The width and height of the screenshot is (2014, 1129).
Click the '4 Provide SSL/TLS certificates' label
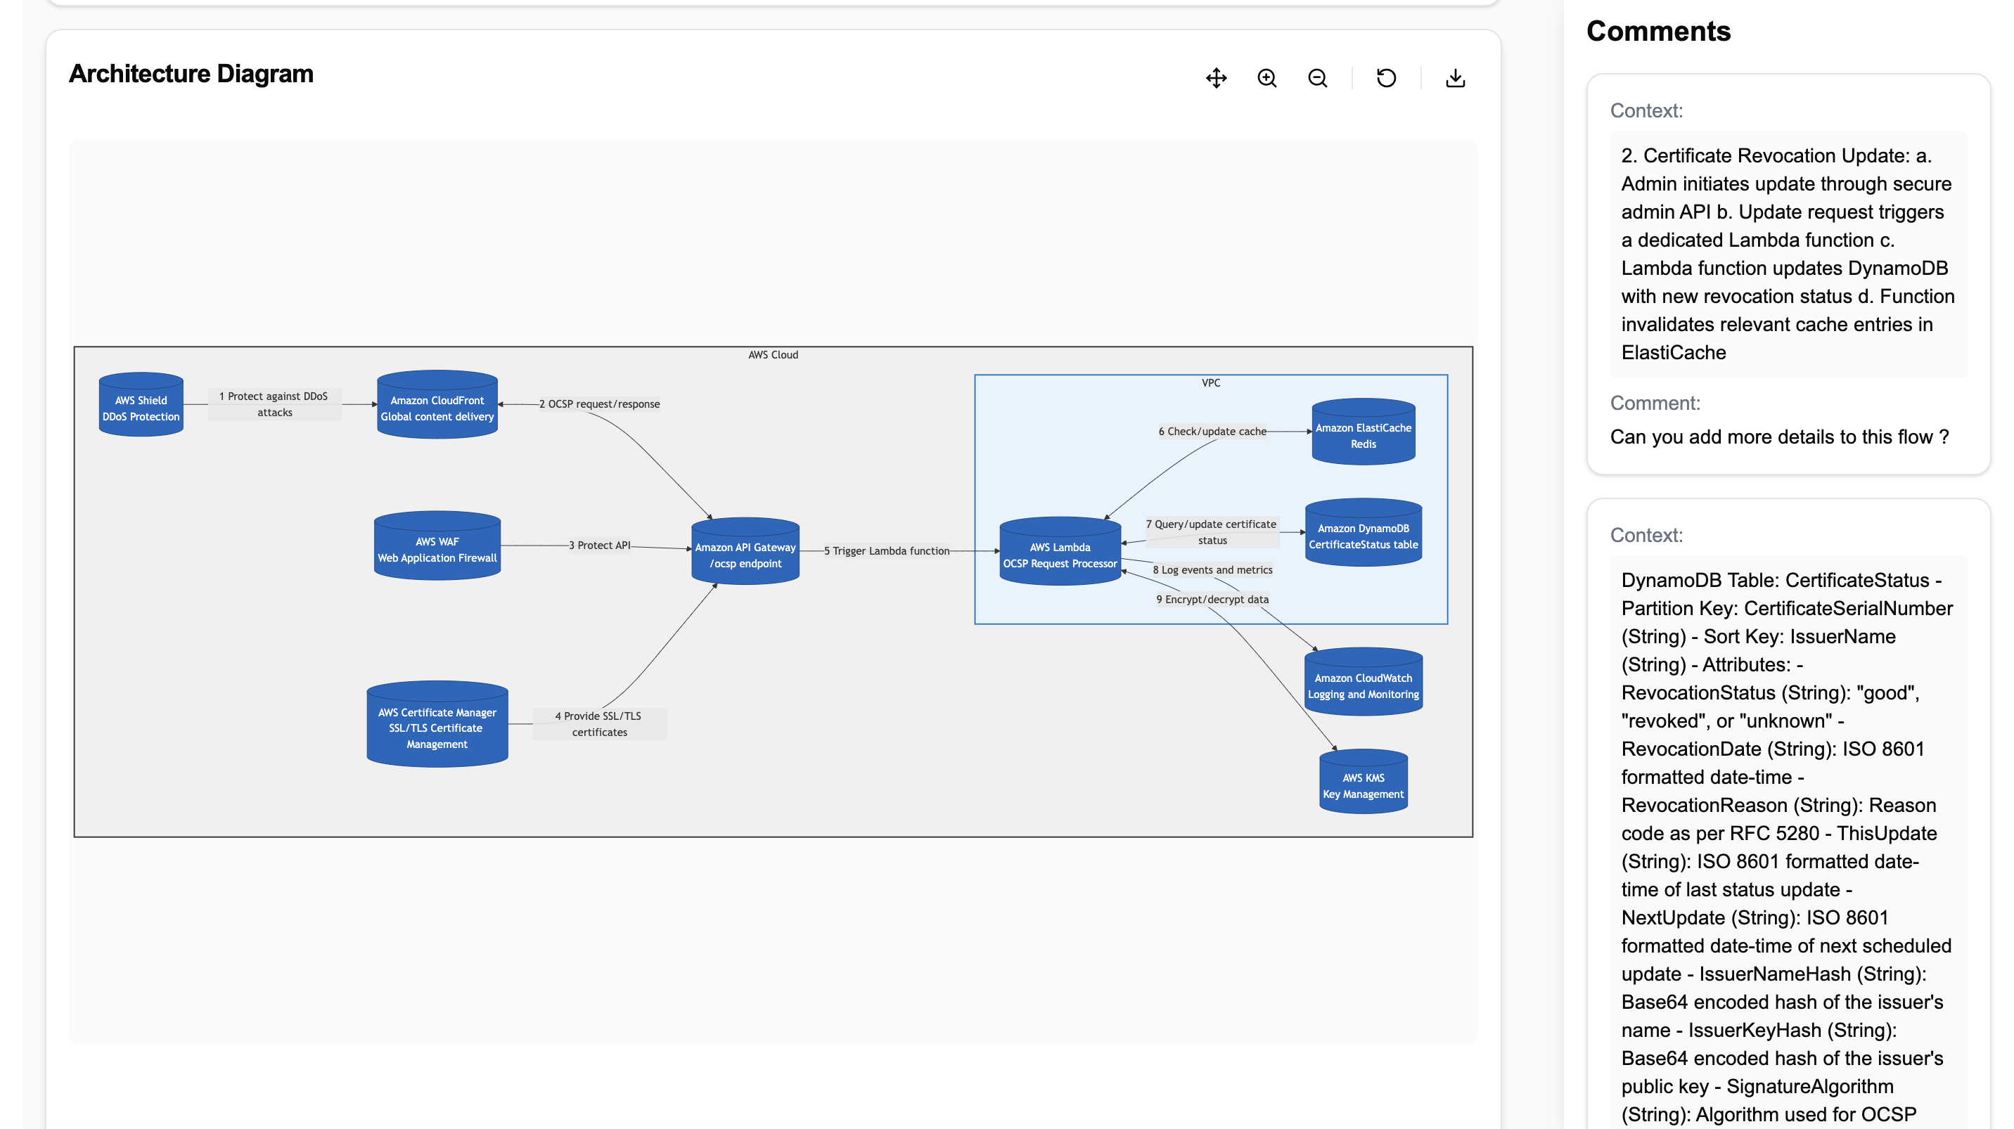point(599,724)
